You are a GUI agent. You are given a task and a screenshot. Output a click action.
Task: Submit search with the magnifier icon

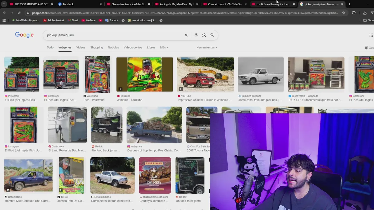(x=212, y=35)
